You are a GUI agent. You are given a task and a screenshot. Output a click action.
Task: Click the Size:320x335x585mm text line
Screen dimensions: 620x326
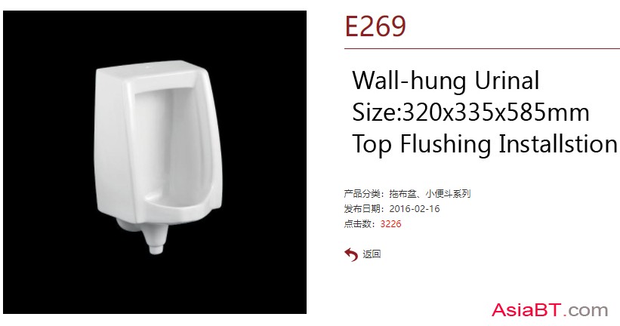470,112
